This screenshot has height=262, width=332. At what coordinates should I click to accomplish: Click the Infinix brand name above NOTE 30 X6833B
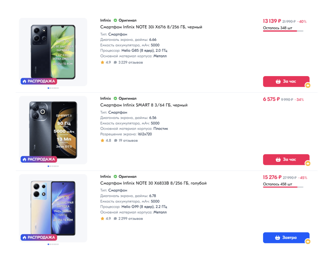click(105, 177)
